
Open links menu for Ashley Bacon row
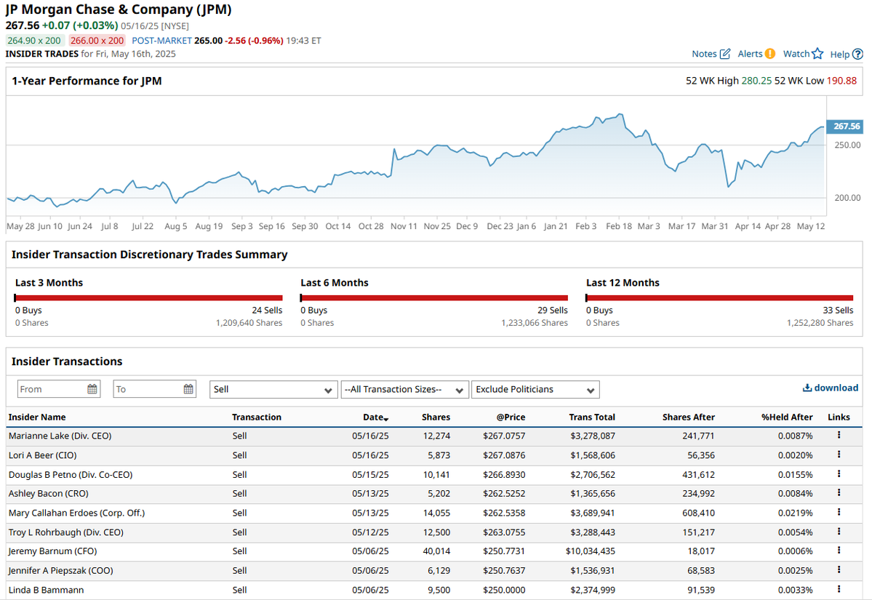pos(839,493)
